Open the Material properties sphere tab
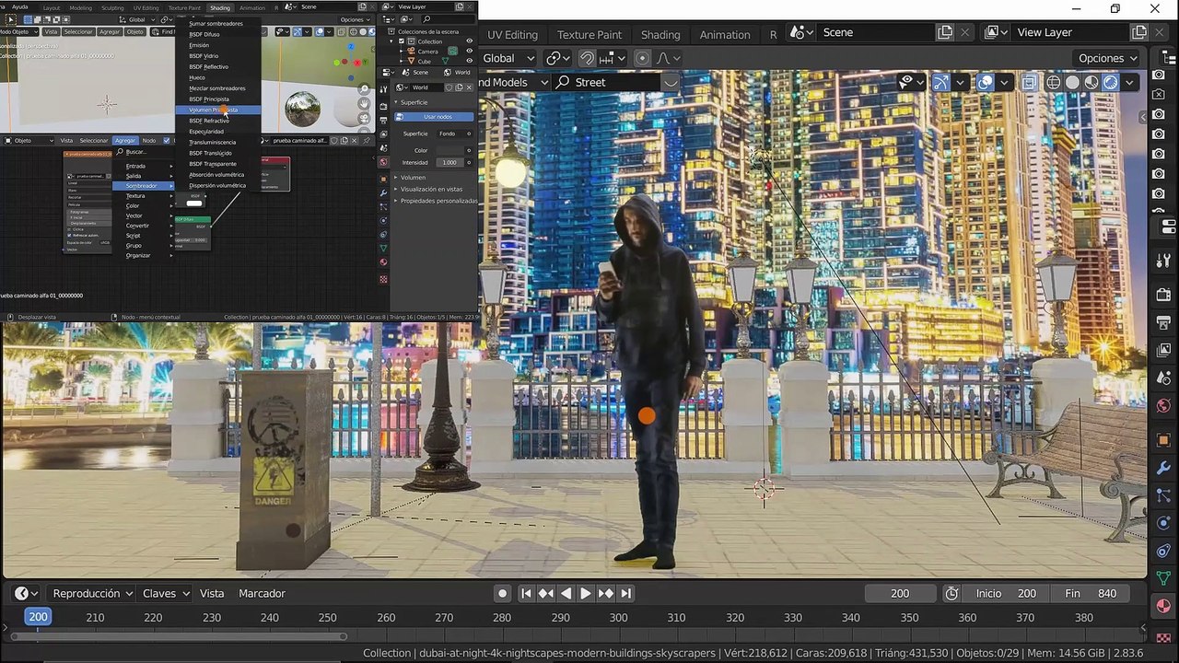 point(1163,606)
